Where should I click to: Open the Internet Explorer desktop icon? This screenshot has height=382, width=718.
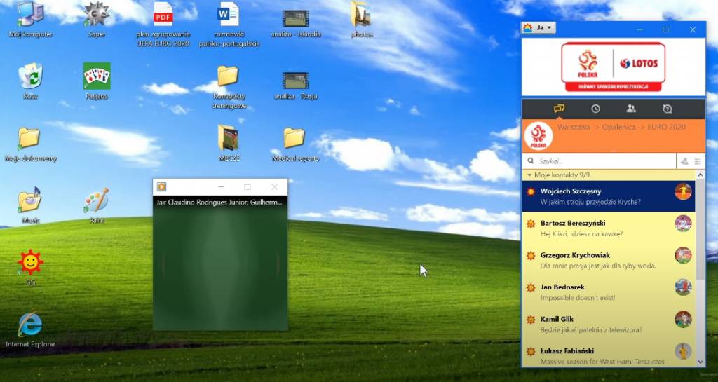point(30,325)
